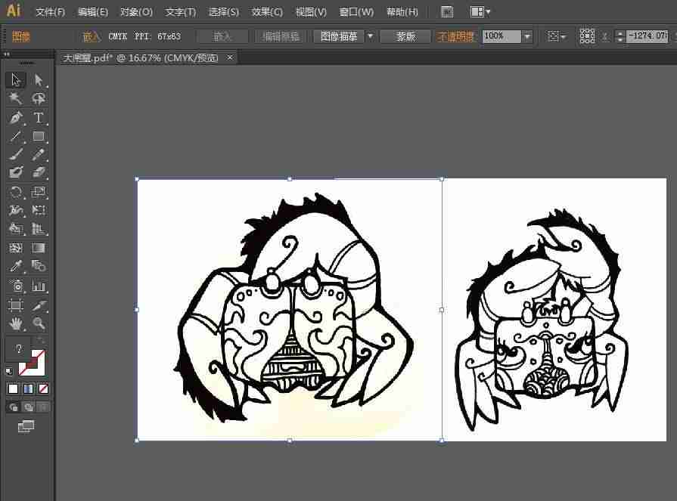Toggle Draw Behind drawing mode
This screenshot has height=501, width=677.
[x=29, y=407]
